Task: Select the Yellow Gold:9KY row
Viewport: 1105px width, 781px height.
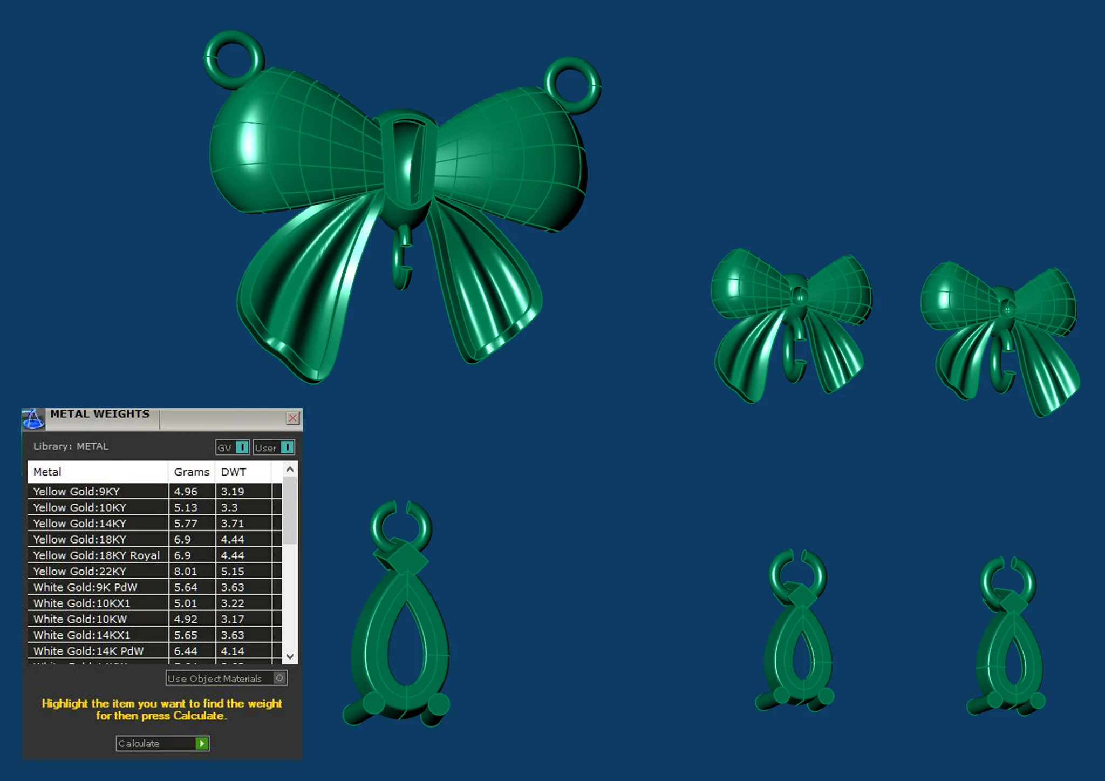Action: (155, 491)
